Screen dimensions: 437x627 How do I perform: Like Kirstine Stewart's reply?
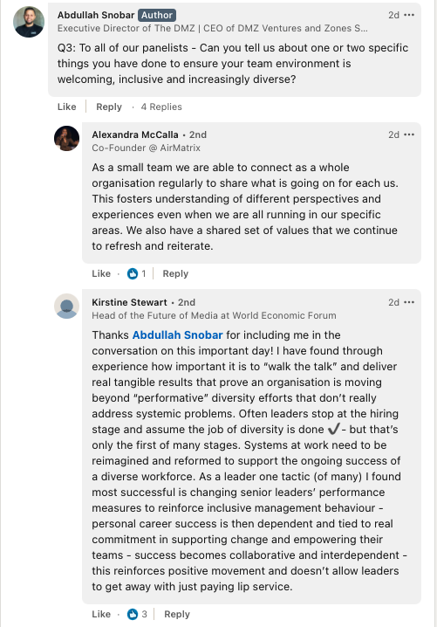101,614
